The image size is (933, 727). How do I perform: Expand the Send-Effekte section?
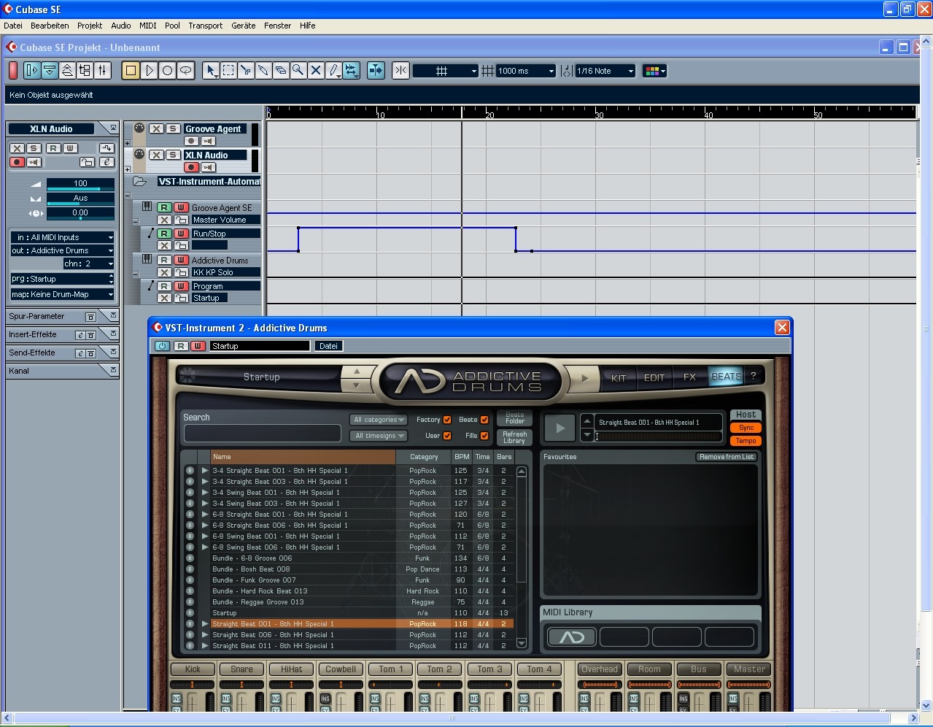point(112,353)
